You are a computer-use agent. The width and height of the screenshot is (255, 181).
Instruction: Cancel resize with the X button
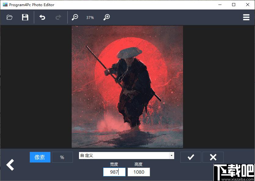coord(213,157)
